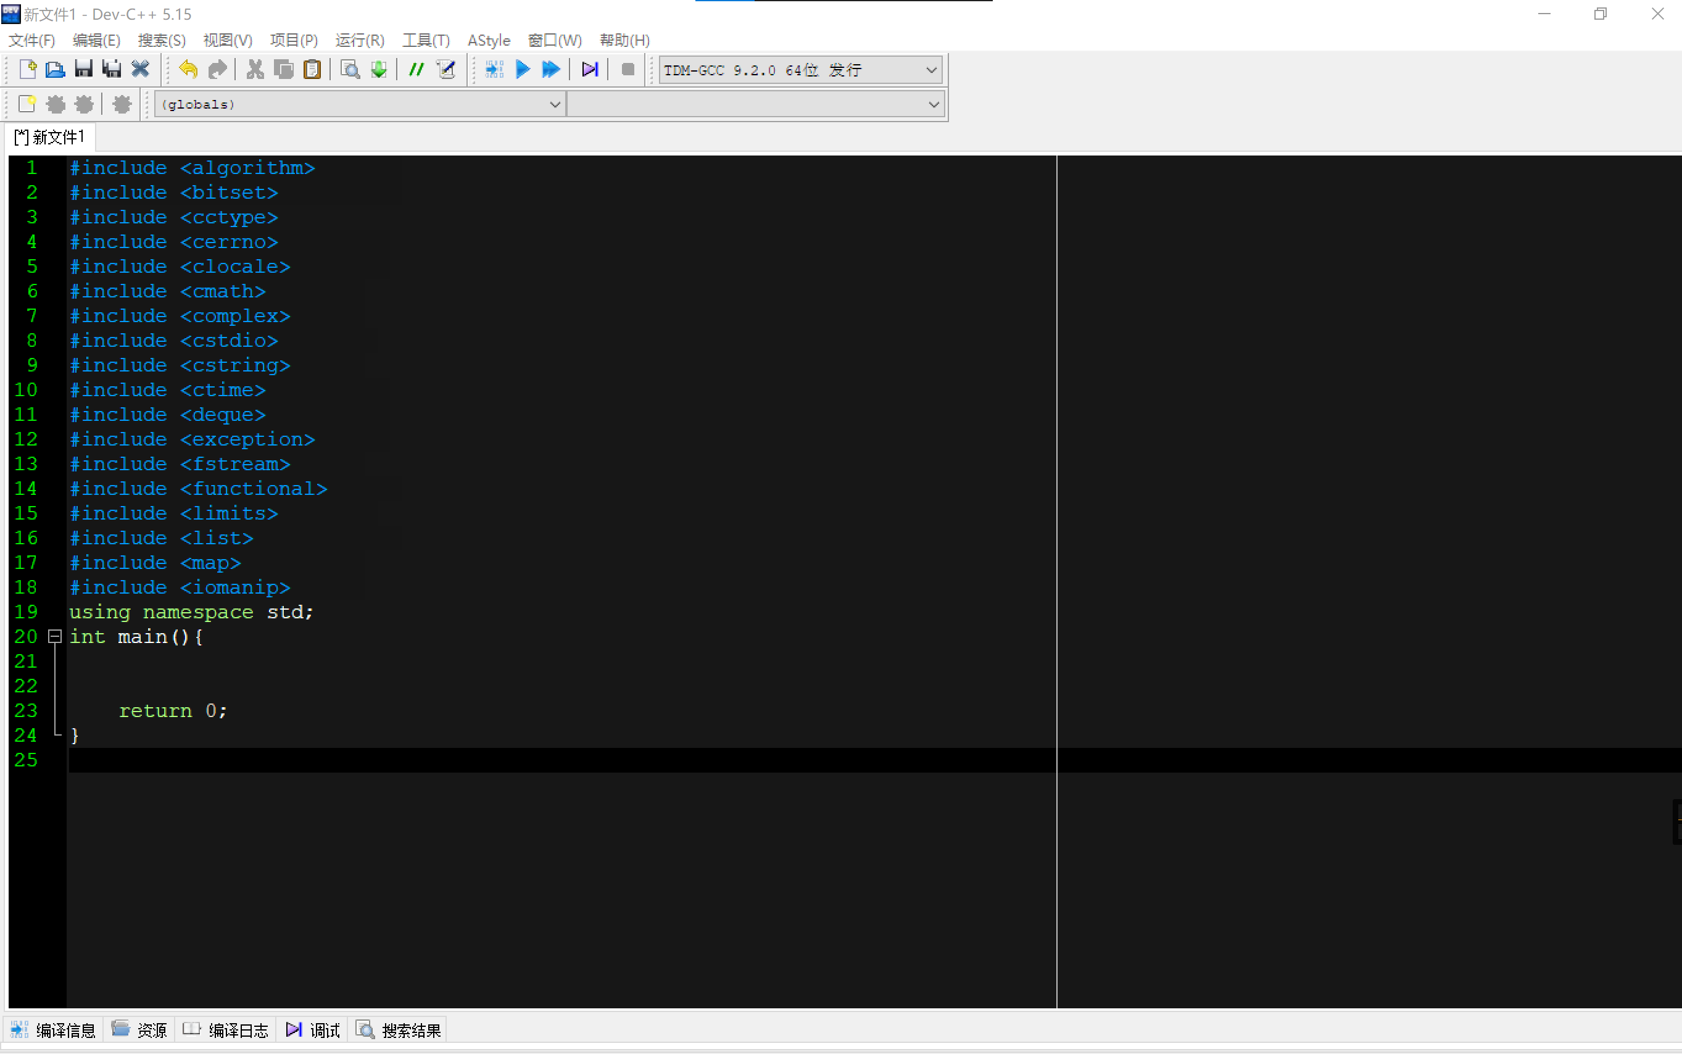Toggle comment on current line
Image resolution: width=1682 pixels, height=1054 pixels.
(416, 69)
